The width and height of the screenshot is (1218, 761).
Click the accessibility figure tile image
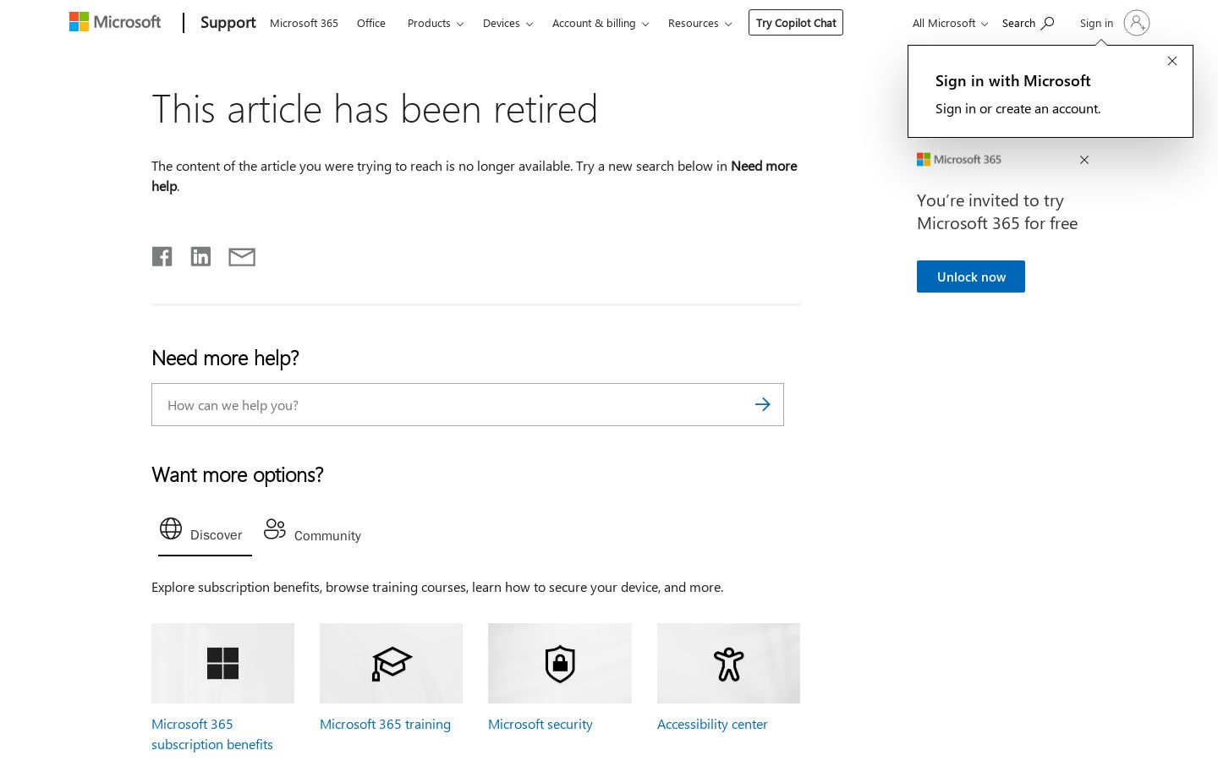coord(728,663)
